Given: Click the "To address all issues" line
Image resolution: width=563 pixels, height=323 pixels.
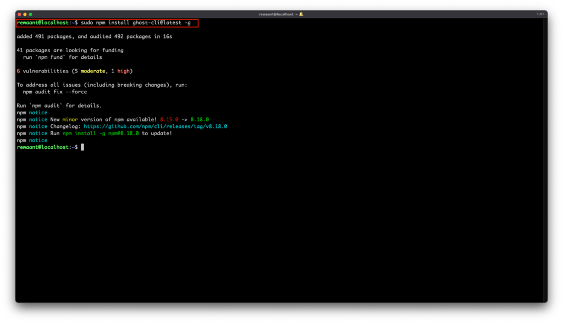Looking at the screenshot, I should click(102, 85).
